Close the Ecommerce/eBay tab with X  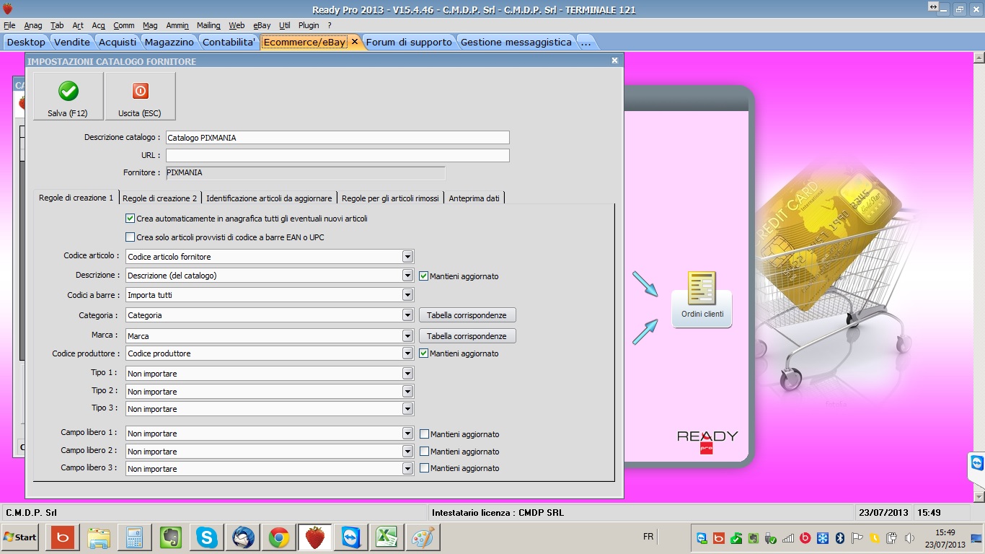[354, 42]
